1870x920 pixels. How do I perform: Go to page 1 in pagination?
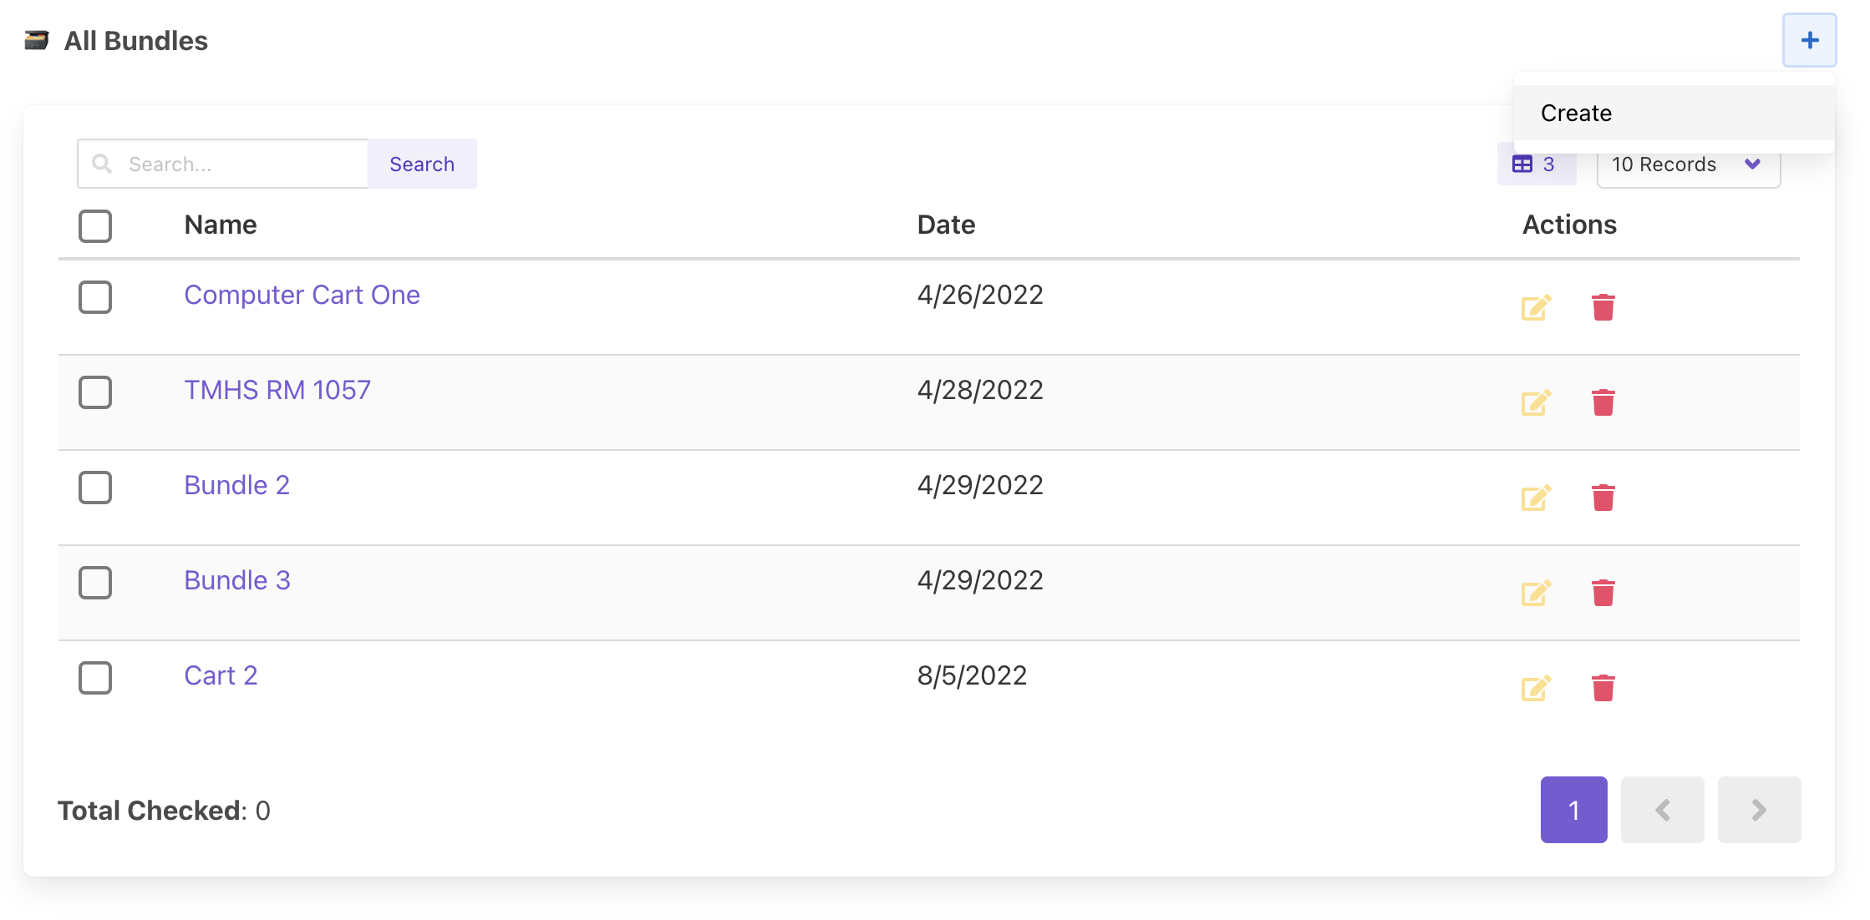[x=1573, y=810]
